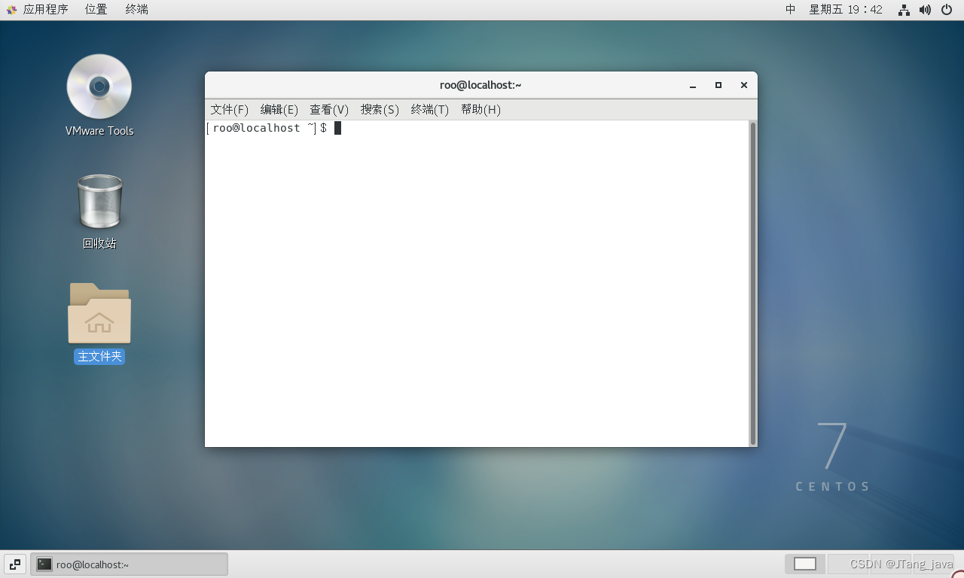Select the first workspace in the switcher
This screenshot has width=964, height=578.
[x=805, y=564]
